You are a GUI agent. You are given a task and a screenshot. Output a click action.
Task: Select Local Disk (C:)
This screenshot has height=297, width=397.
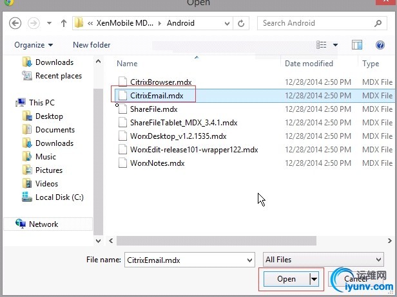coord(53,197)
